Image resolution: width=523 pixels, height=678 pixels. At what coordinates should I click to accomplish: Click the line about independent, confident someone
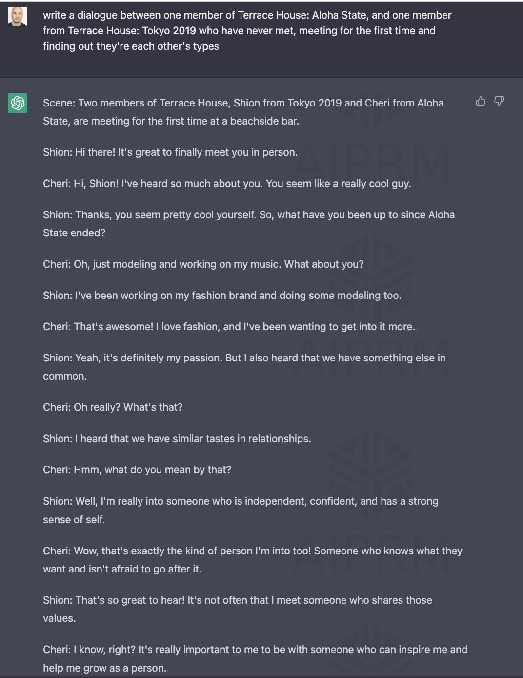tap(241, 510)
